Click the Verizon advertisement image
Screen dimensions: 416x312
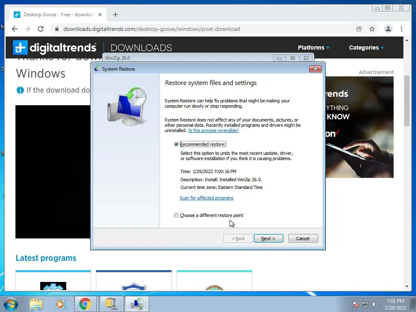[x=360, y=127]
